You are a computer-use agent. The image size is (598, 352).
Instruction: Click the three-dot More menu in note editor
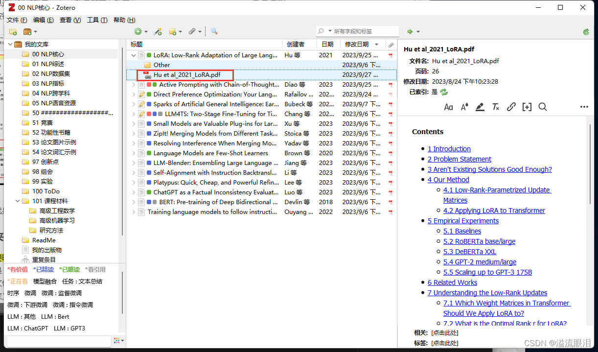pos(584,107)
